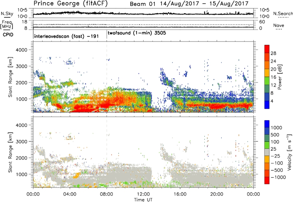Image resolution: width=293 pixels, height=202 pixels.
Task: Click the "N.Search" legend label
Action: 283,13
